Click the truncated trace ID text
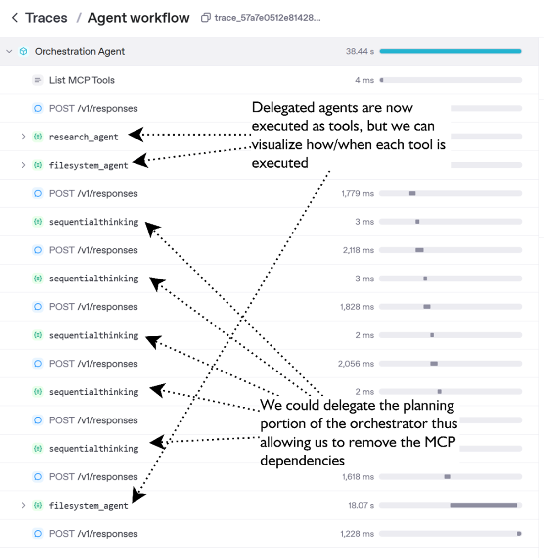Image resolution: width=544 pixels, height=558 pixels. [x=268, y=18]
